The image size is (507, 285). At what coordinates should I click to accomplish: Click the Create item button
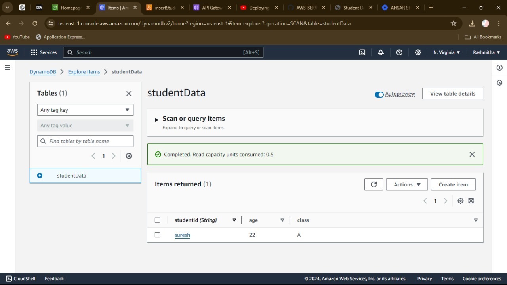[x=453, y=184]
